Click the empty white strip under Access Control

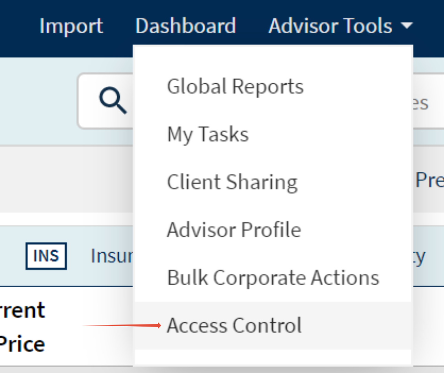point(273,357)
